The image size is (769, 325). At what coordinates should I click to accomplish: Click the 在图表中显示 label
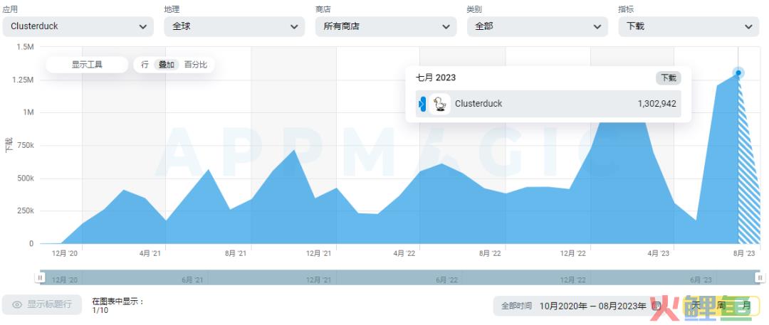(x=117, y=302)
